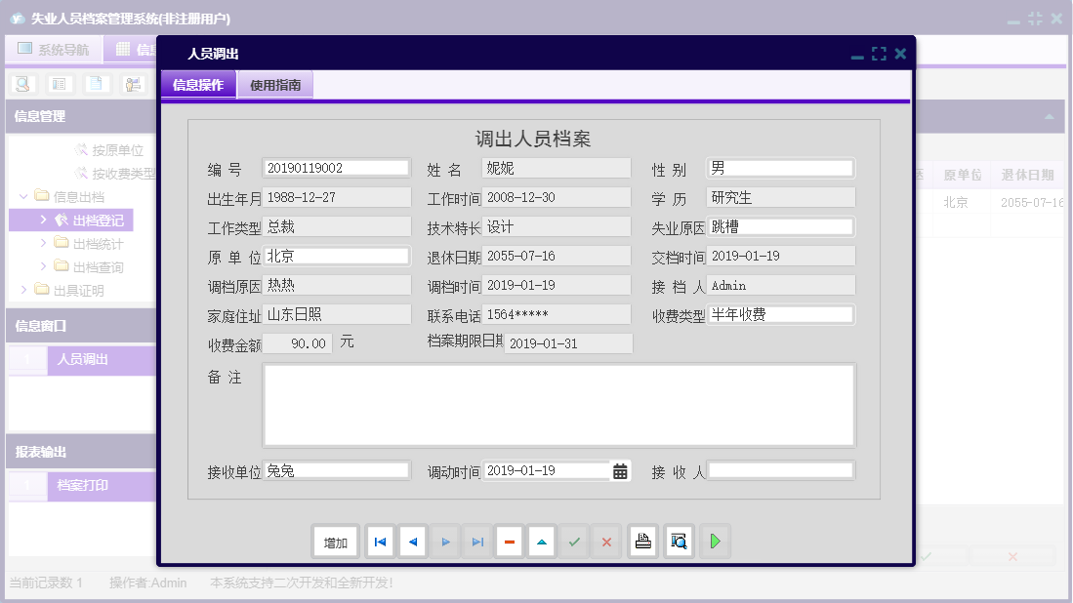The height and width of the screenshot is (603, 1073).
Task: Save changes with the green check icon
Action: coord(574,542)
